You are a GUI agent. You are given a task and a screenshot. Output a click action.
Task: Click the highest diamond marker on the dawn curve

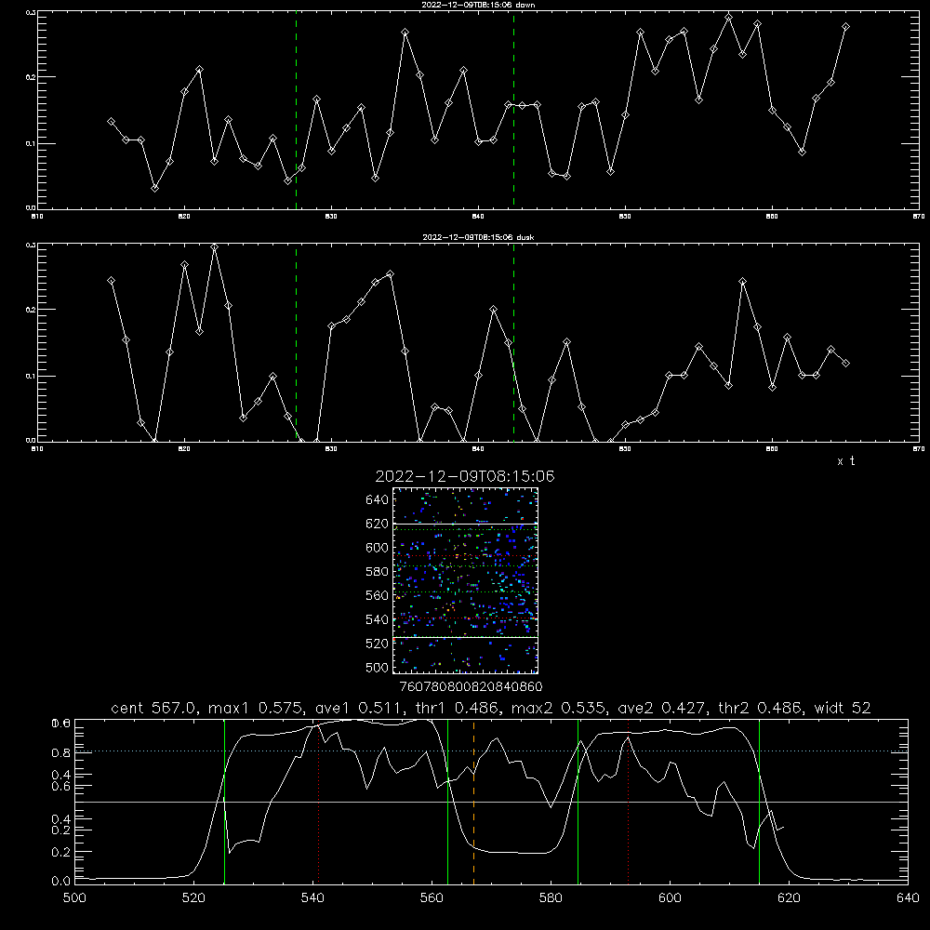pos(729,17)
